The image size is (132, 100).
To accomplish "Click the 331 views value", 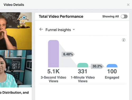I will coord(83,71).
